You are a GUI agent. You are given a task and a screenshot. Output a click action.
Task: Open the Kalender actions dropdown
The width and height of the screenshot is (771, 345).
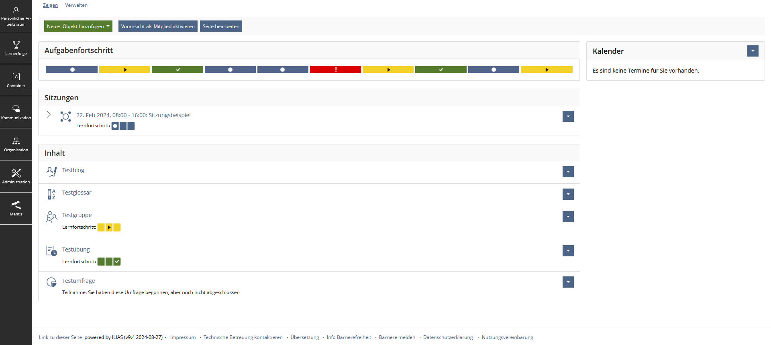tap(753, 51)
